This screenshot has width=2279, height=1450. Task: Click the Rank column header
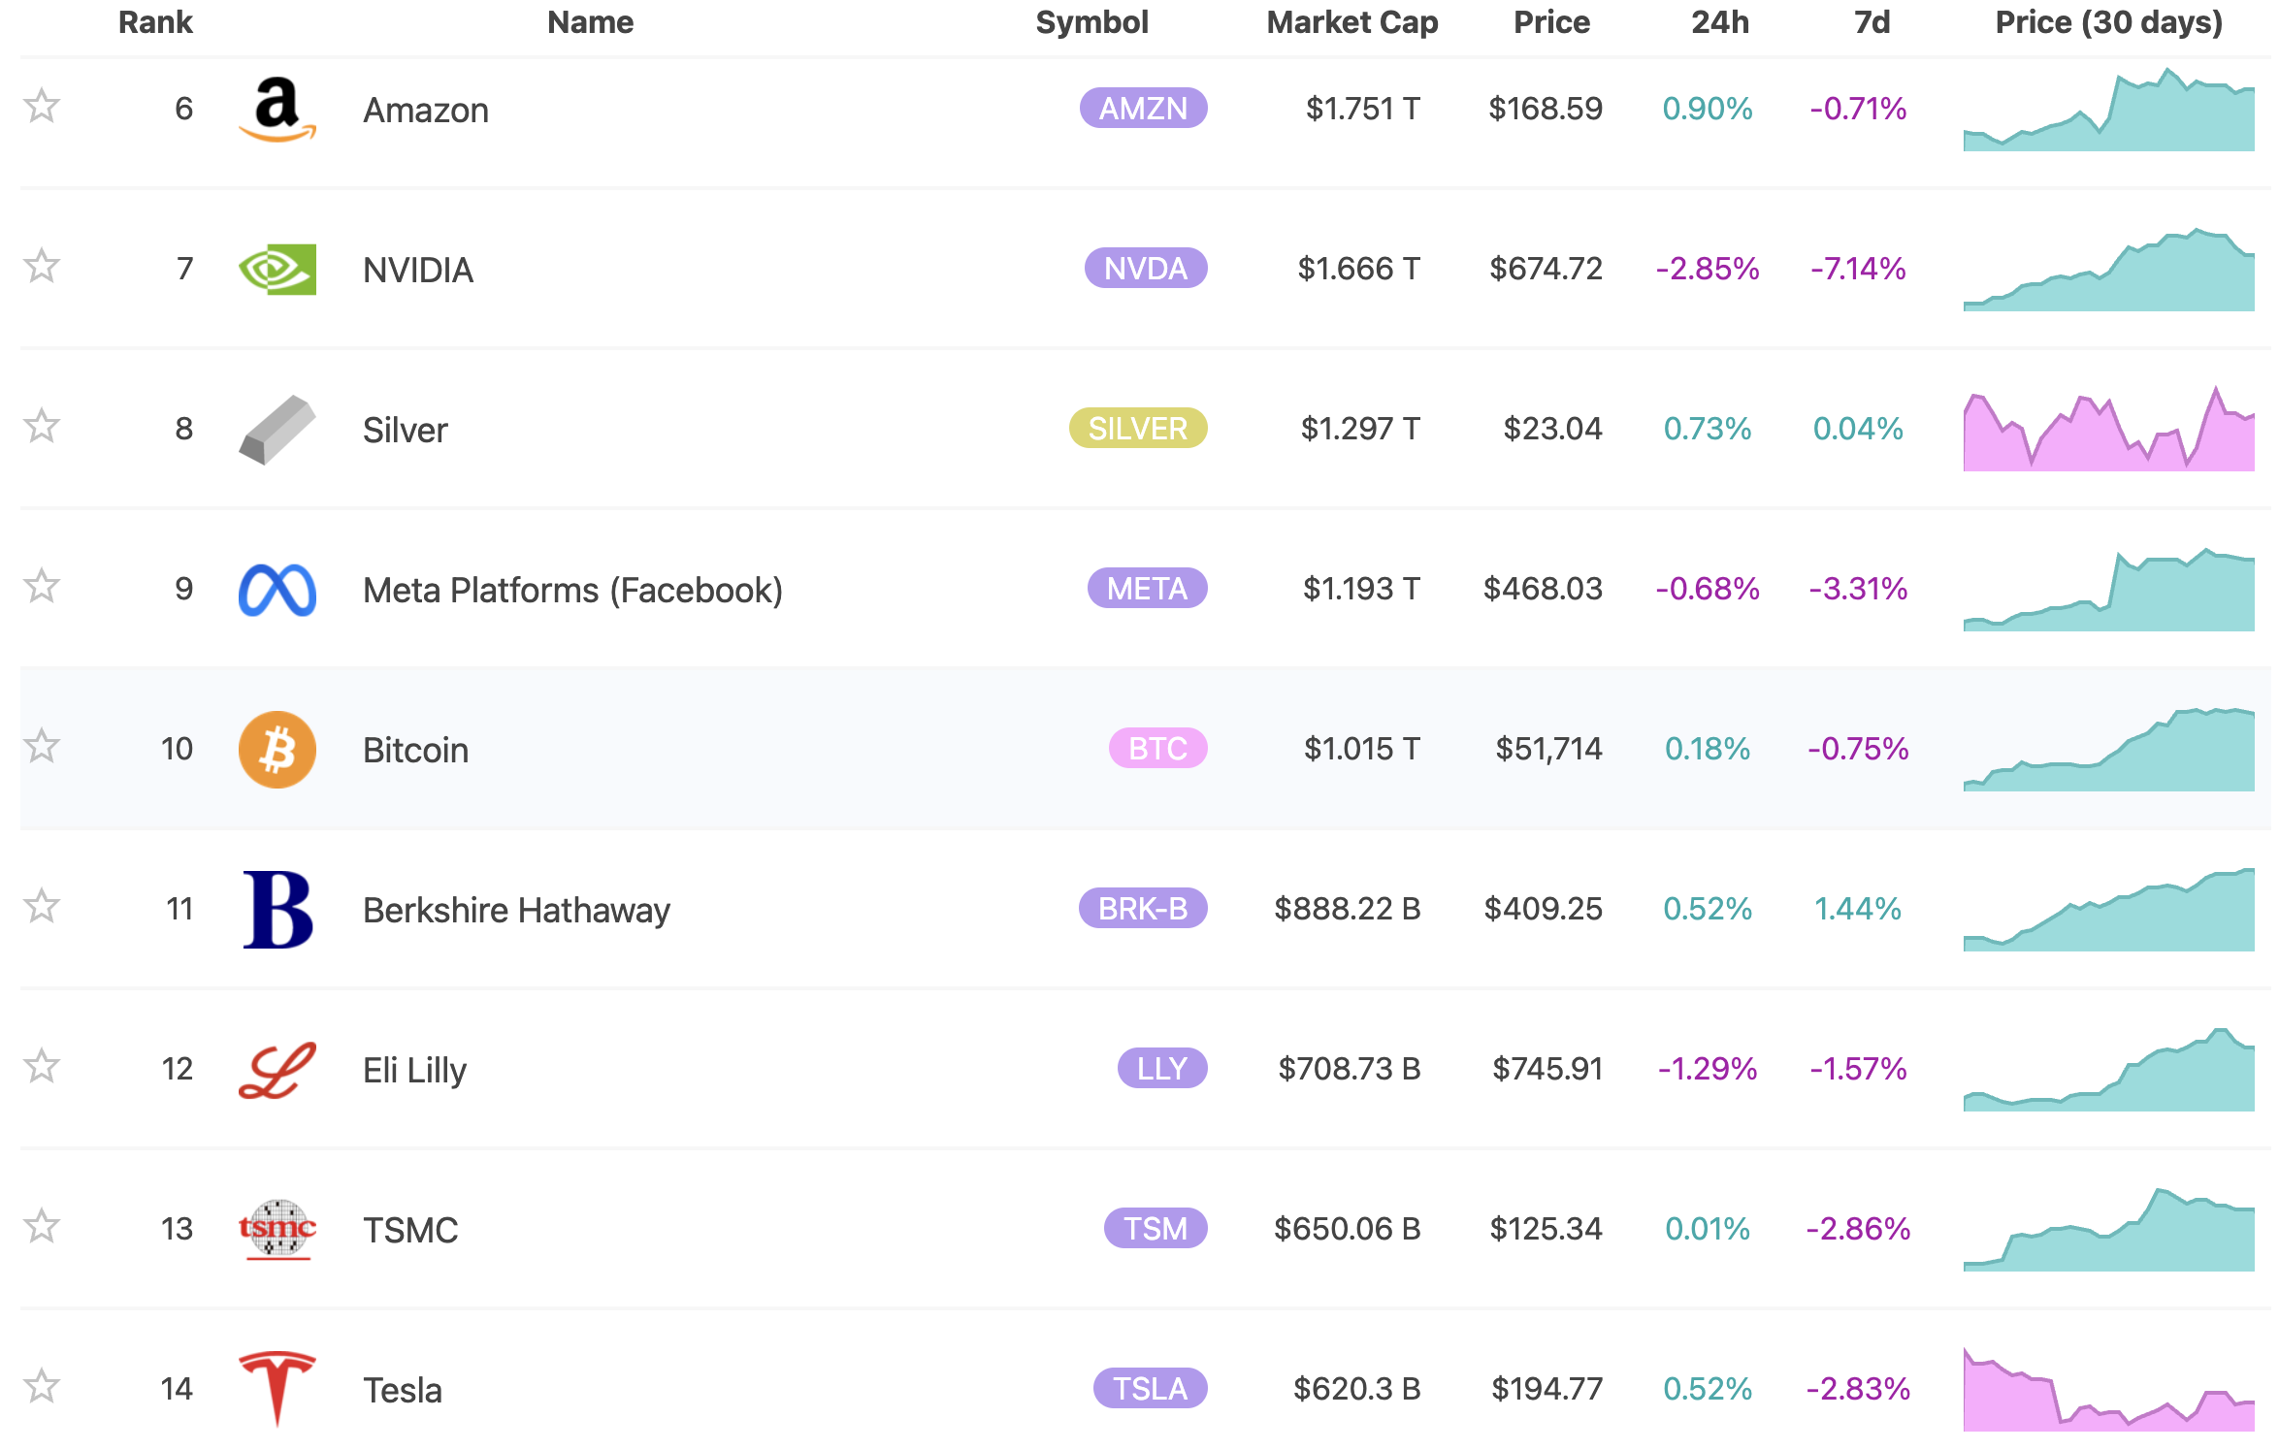point(154,22)
